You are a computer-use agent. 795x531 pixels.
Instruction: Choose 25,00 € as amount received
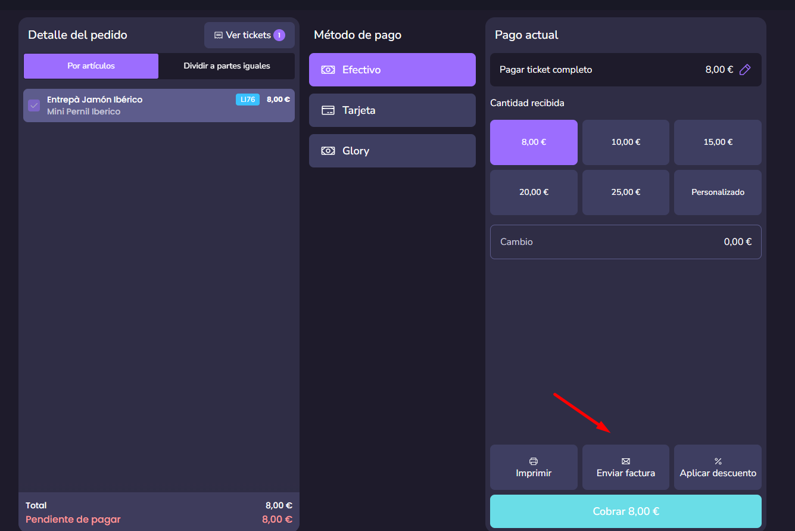(x=625, y=192)
